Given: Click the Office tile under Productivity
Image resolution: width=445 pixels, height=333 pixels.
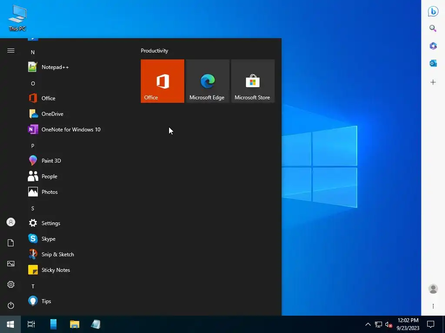Looking at the screenshot, I should (163, 81).
